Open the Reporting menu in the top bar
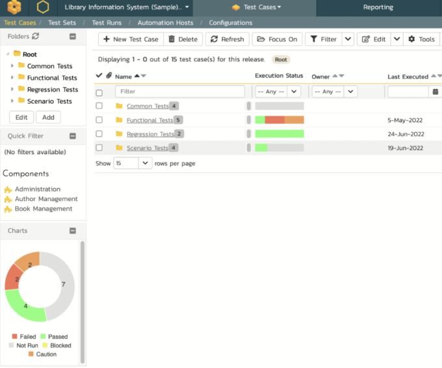This screenshot has width=442, height=368. click(378, 7)
